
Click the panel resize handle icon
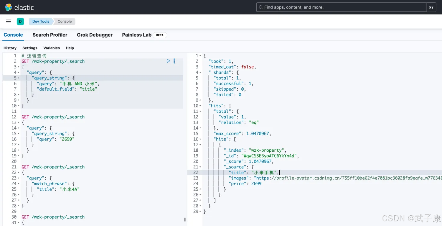click(x=185, y=220)
